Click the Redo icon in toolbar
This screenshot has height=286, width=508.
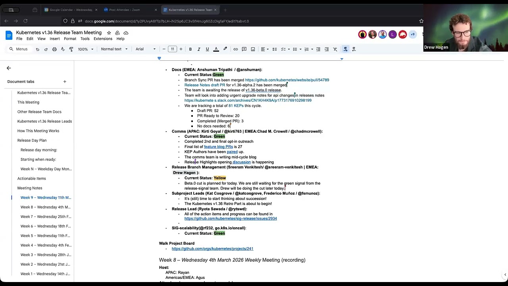tap(46, 49)
